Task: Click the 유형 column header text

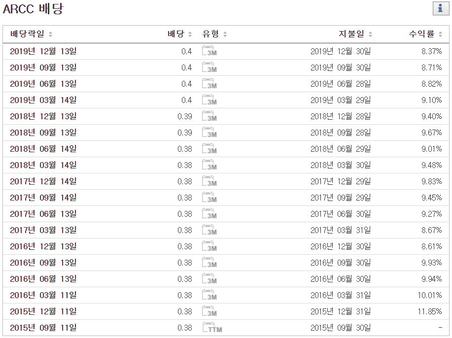Action: [211, 34]
